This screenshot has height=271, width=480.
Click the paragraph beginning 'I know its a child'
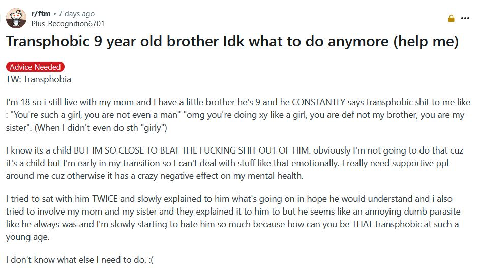click(235, 163)
